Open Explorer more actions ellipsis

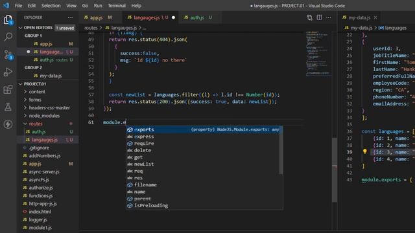[x=70, y=17]
